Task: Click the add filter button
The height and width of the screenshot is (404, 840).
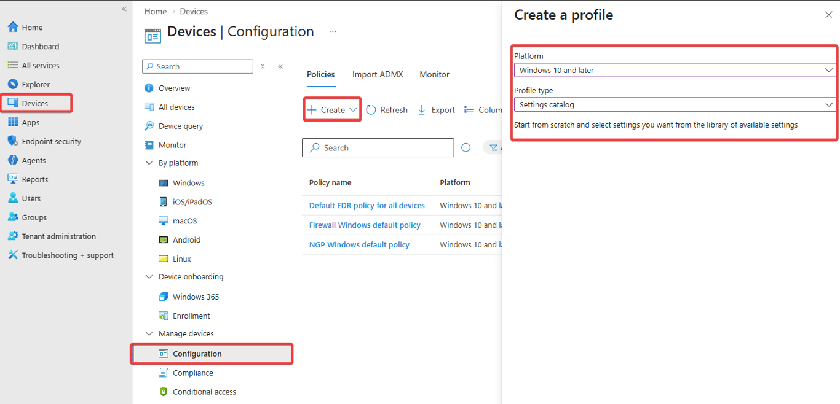Action: point(493,148)
